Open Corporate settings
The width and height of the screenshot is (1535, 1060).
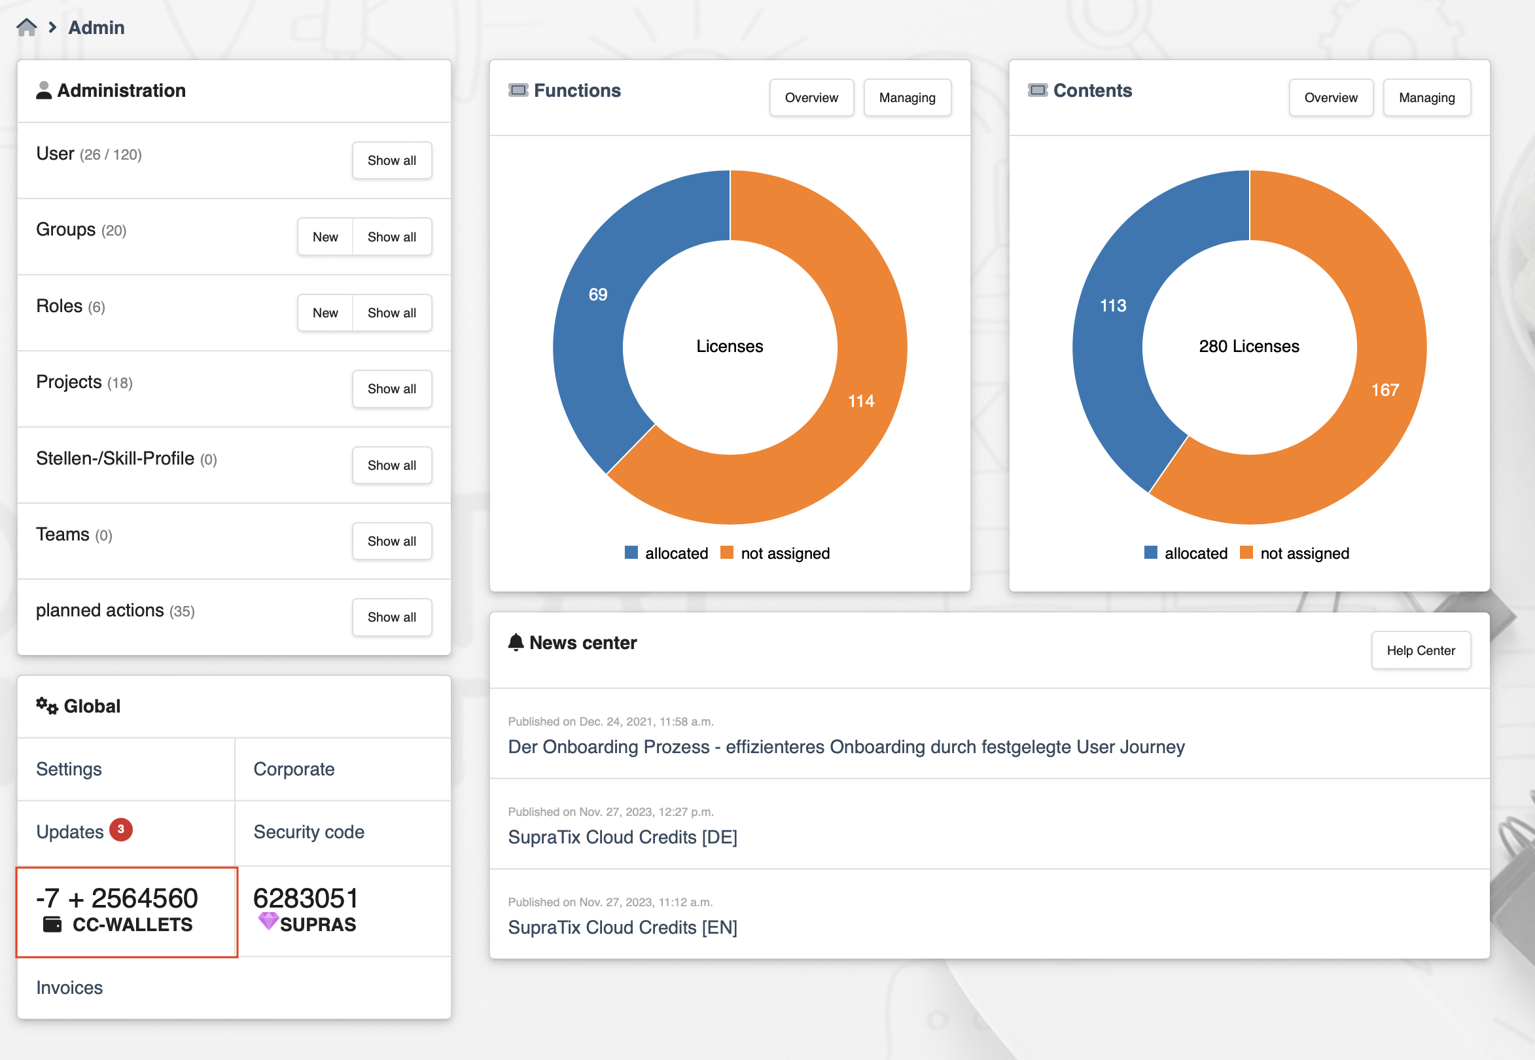pos(294,769)
